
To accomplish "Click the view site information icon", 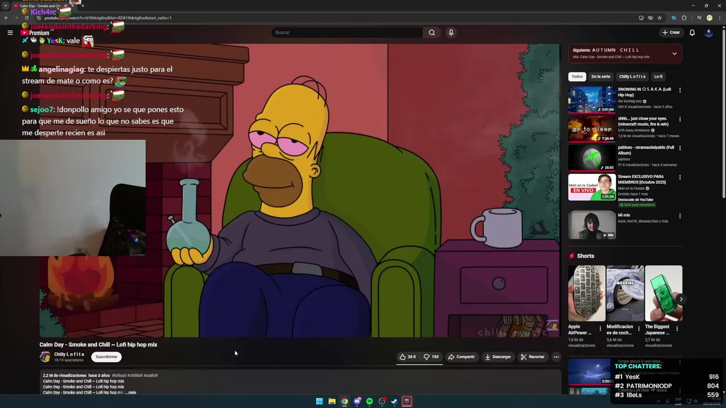I will [x=38, y=18].
